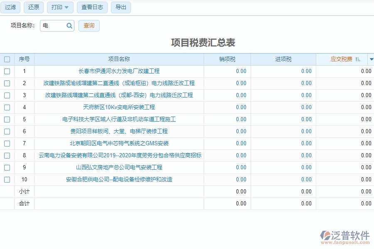Open the dropdown triangle in the last column header
This screenshot has width=374, height=249.
(371, 59)
